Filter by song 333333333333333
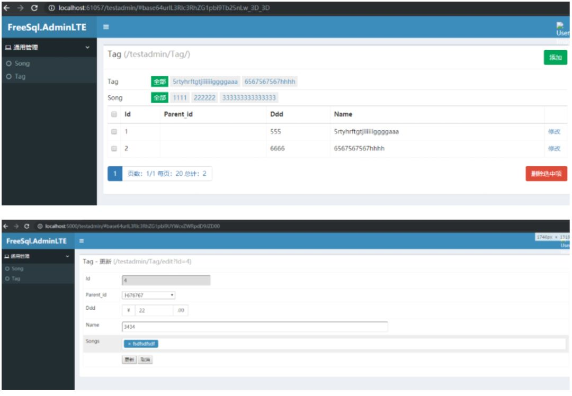This screenshot has width=572, height=396. tap(249, 97)
